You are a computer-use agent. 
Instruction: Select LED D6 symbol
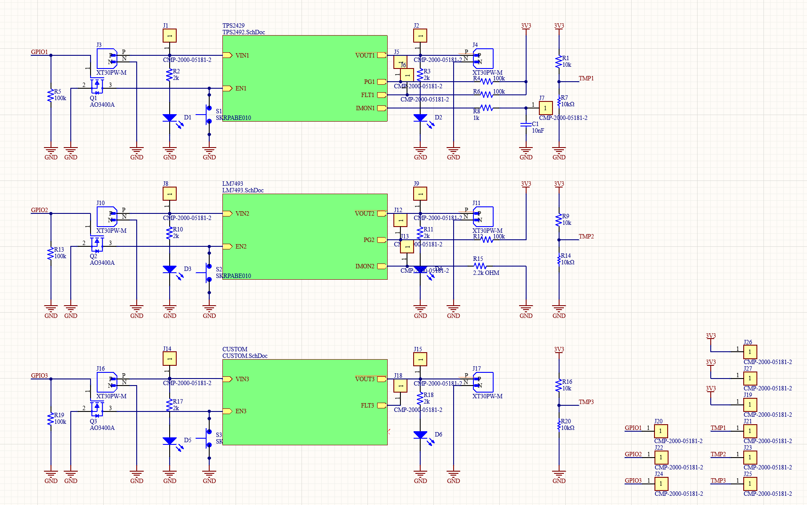coord(423,437)
